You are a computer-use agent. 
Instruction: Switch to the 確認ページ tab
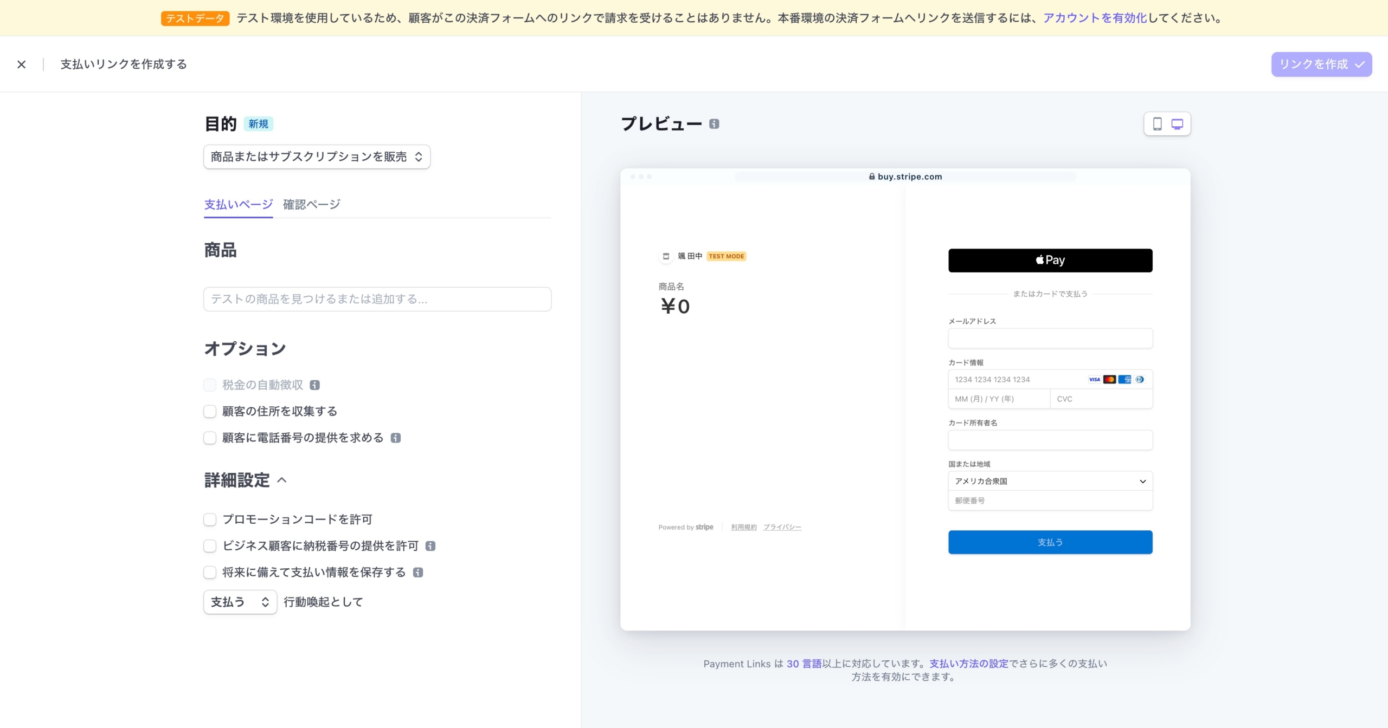click(x=311, y=205)
